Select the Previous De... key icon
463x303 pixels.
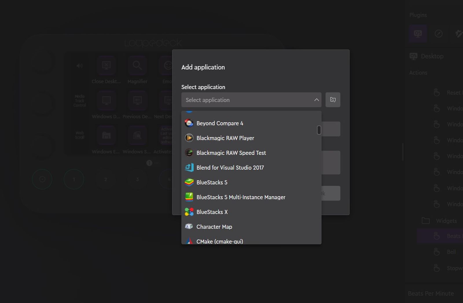coord(137,100)
